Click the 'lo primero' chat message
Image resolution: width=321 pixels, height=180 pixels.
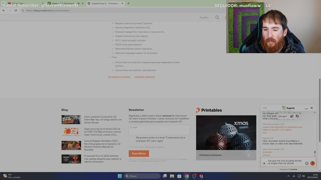tap(267, 152)
